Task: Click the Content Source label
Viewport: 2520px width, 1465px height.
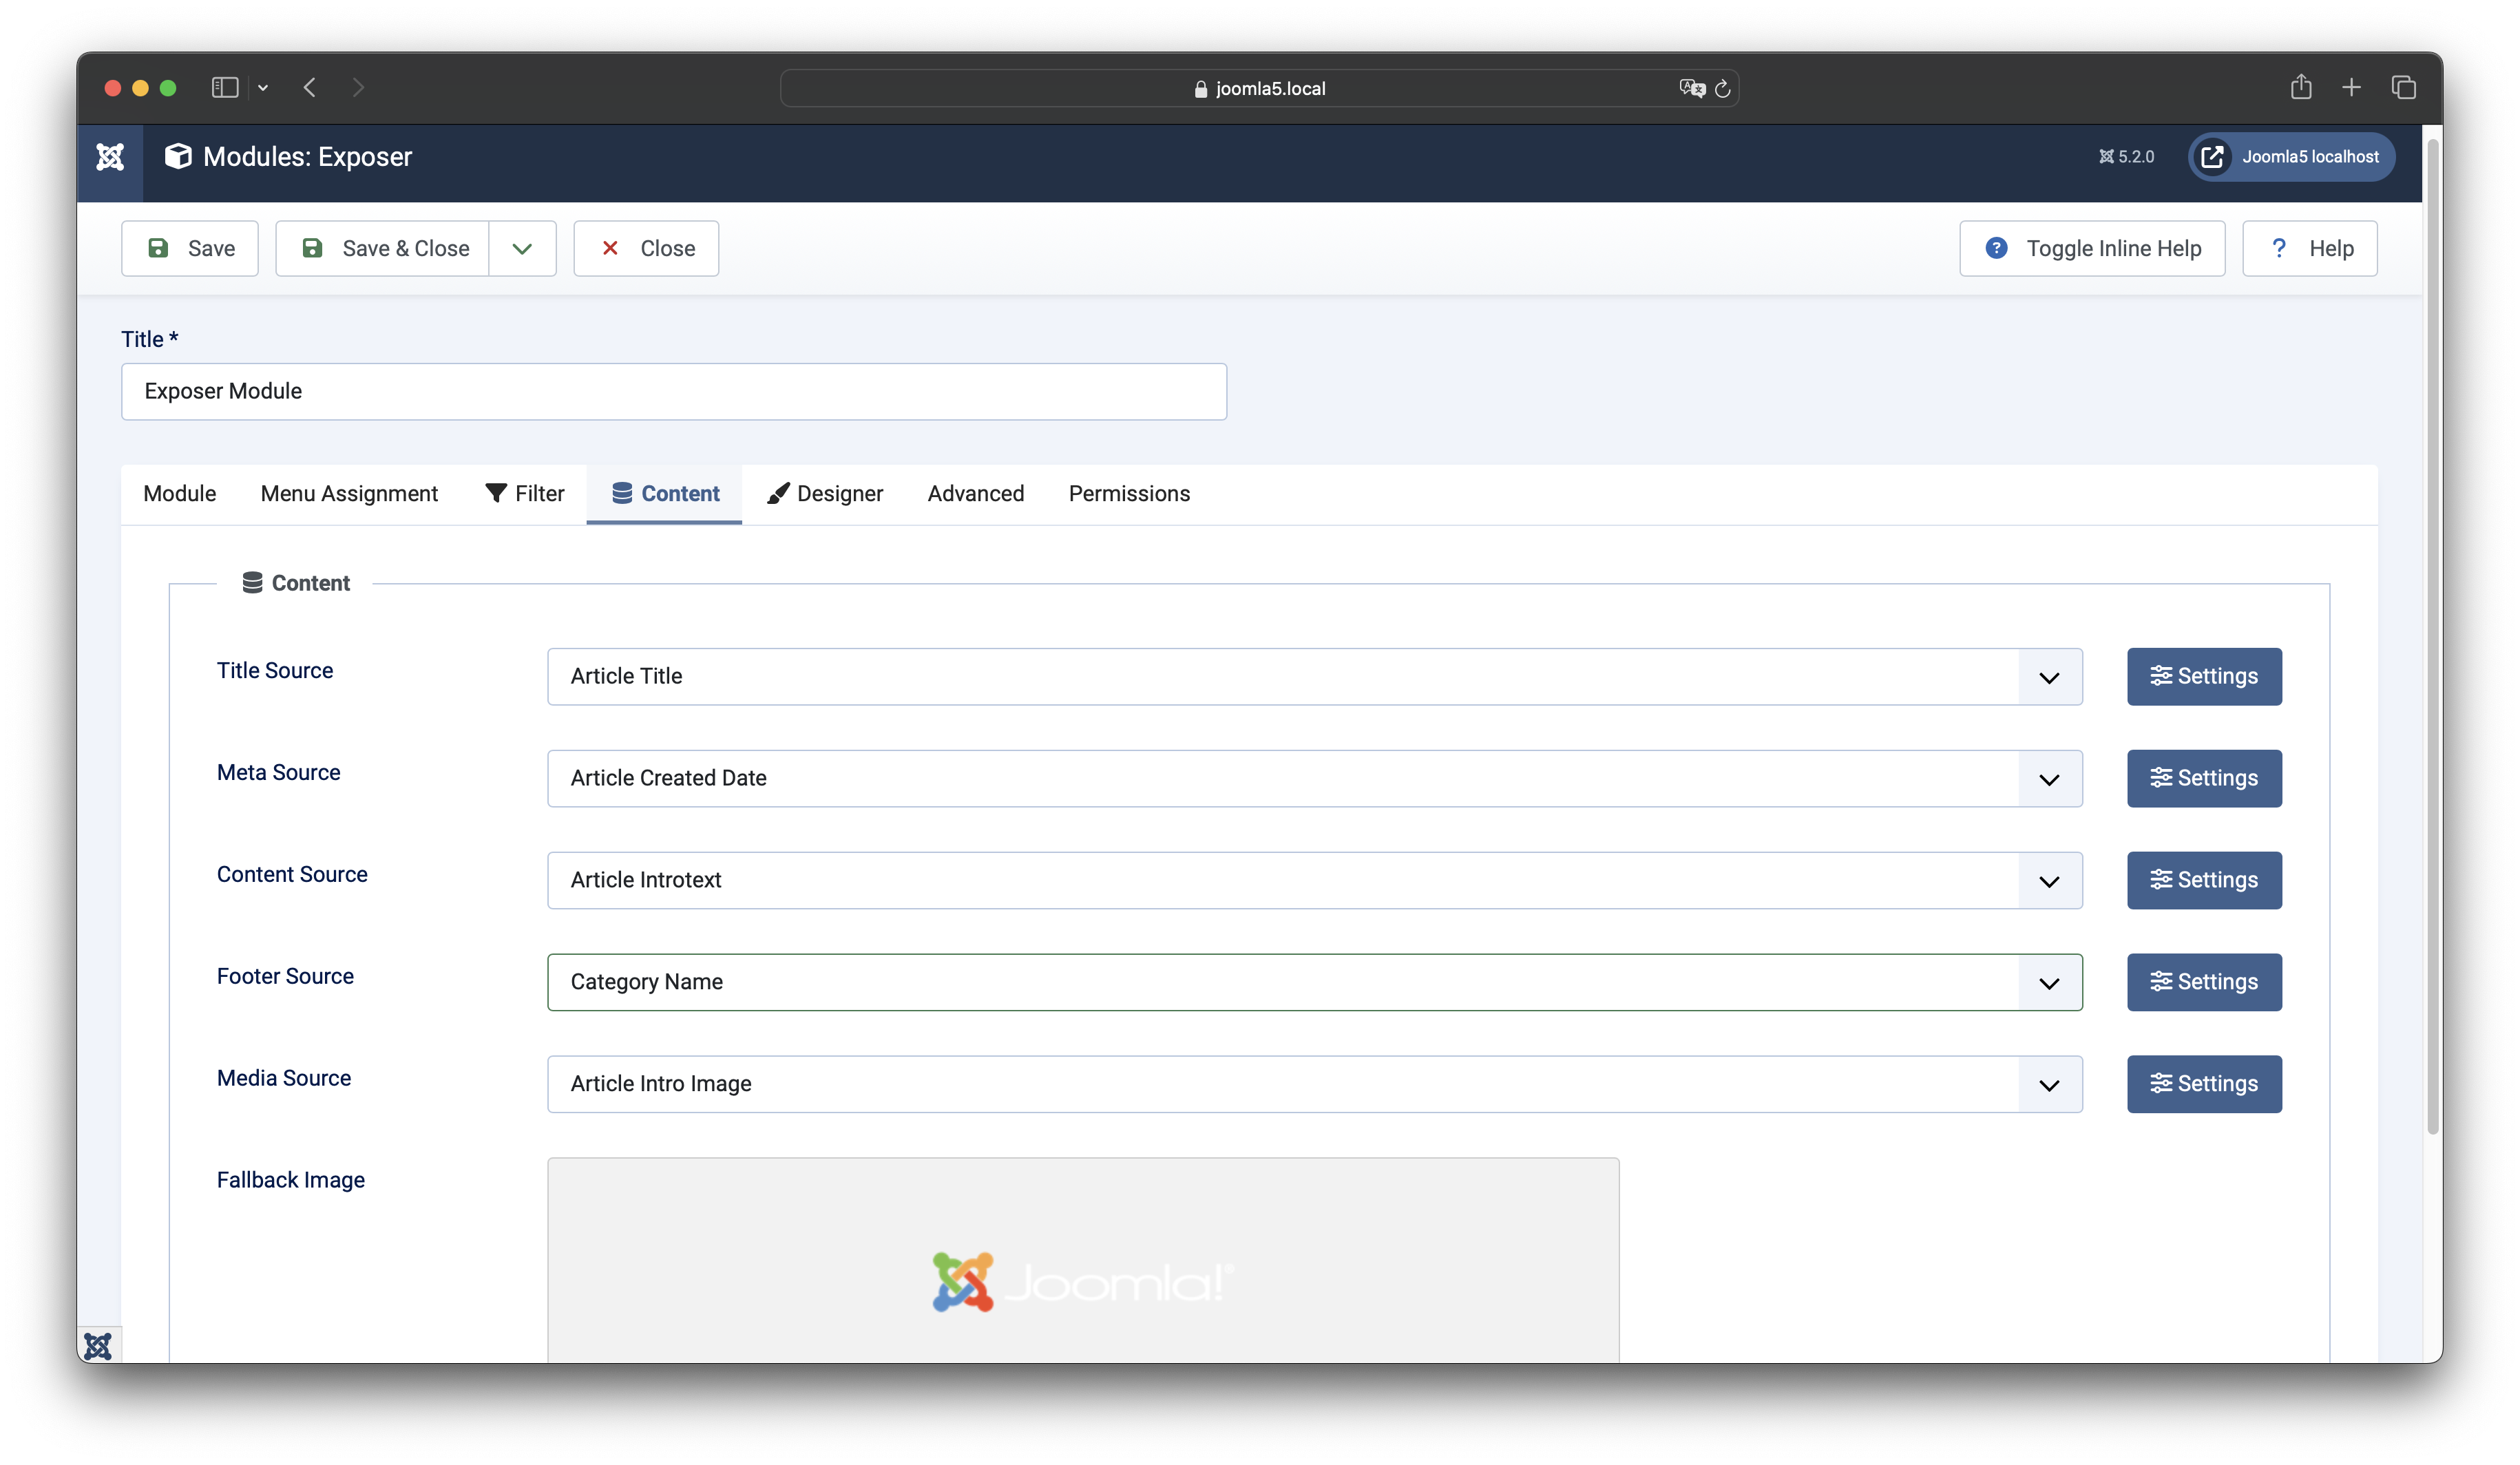Action: [x=292, y=874]
